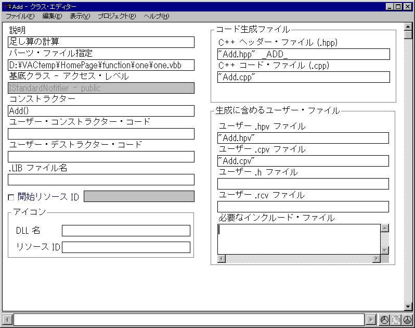Click the IStandardNotifier - public base class field
415x328 pixels.
pyautogui.click(x=101, y=88)
